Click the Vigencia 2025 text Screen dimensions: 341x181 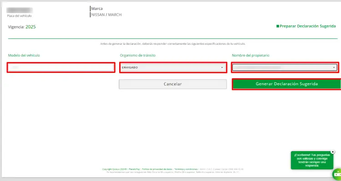[x=22, y=27]
